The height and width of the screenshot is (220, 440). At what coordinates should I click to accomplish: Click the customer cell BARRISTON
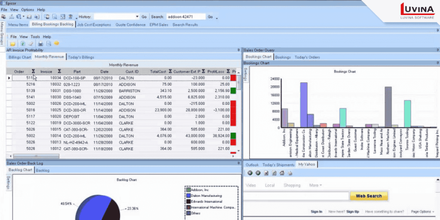[129, 91]
